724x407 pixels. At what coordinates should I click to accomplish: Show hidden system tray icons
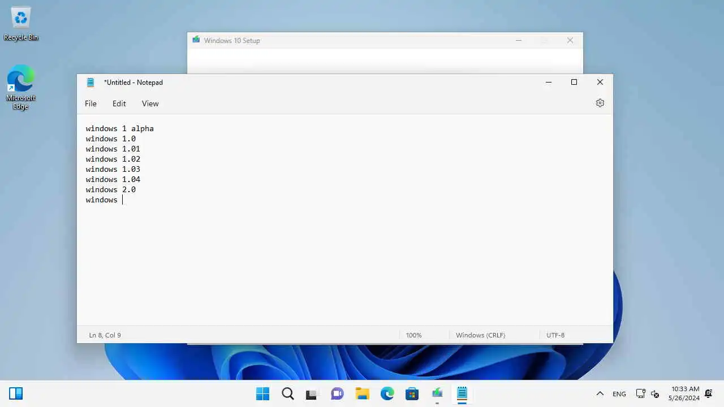click(600, 393)
